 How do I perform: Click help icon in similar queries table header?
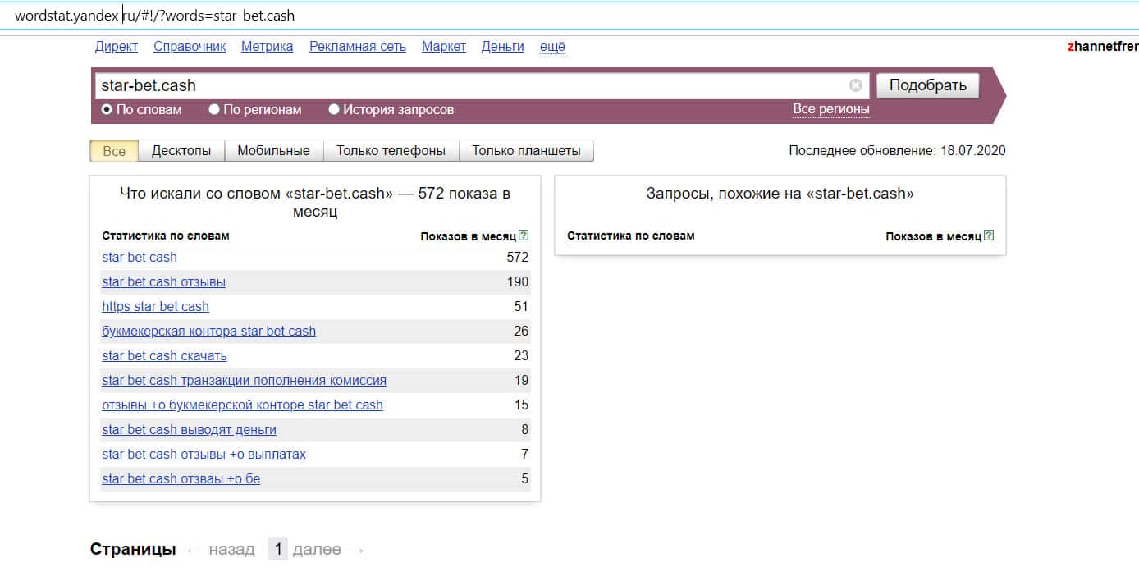click(x=989, y=236)
